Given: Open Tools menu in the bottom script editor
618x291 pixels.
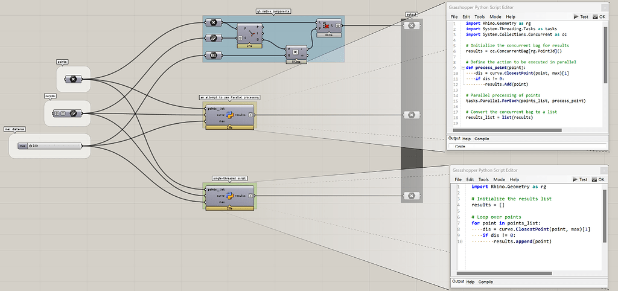Looking at the screenshot, I should (x=483, y=179).
